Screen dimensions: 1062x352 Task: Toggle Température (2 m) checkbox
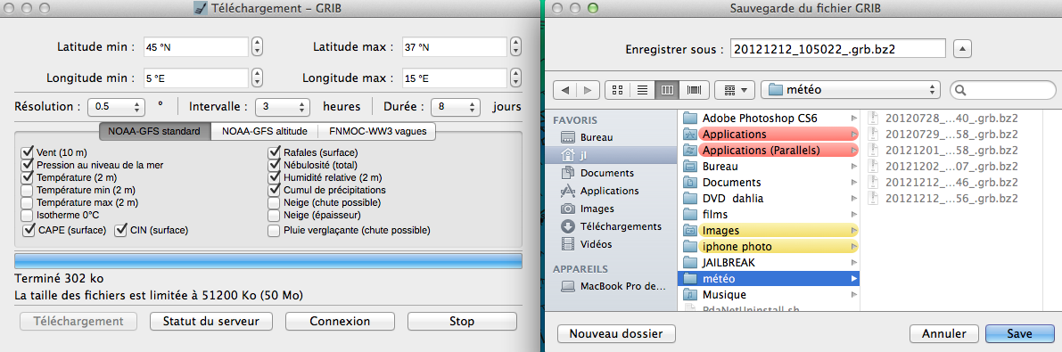tap(27, 177)
